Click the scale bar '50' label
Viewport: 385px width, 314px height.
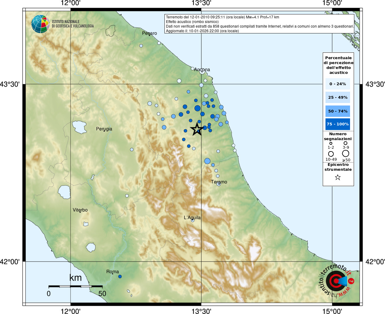[102, 293]
